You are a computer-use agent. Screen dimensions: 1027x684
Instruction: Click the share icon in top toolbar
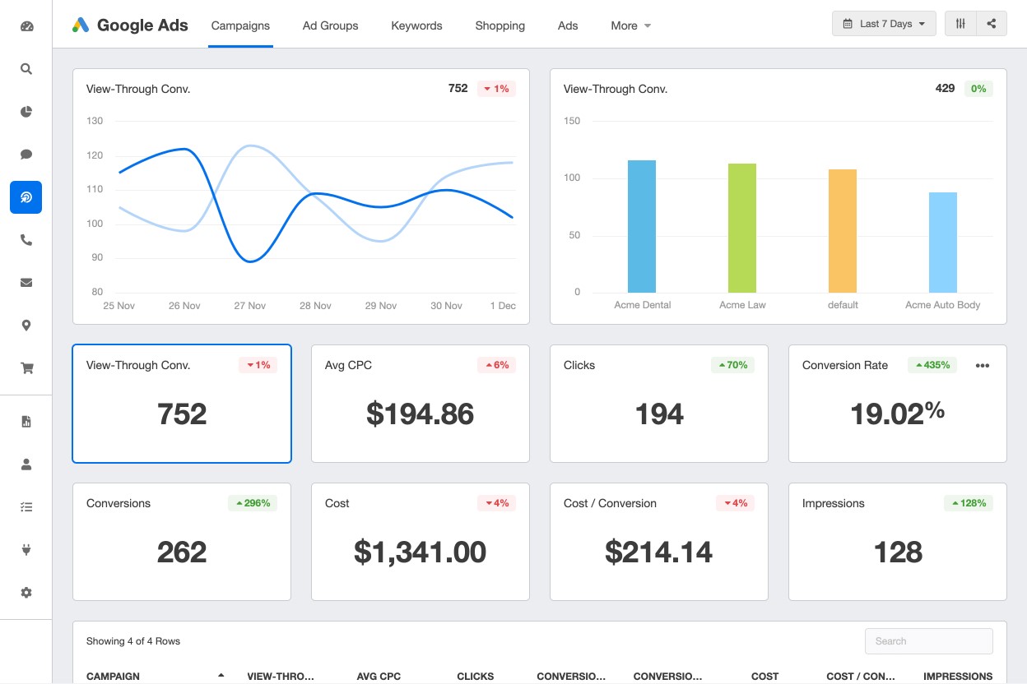pyautogui.click(x=992, y=24)
